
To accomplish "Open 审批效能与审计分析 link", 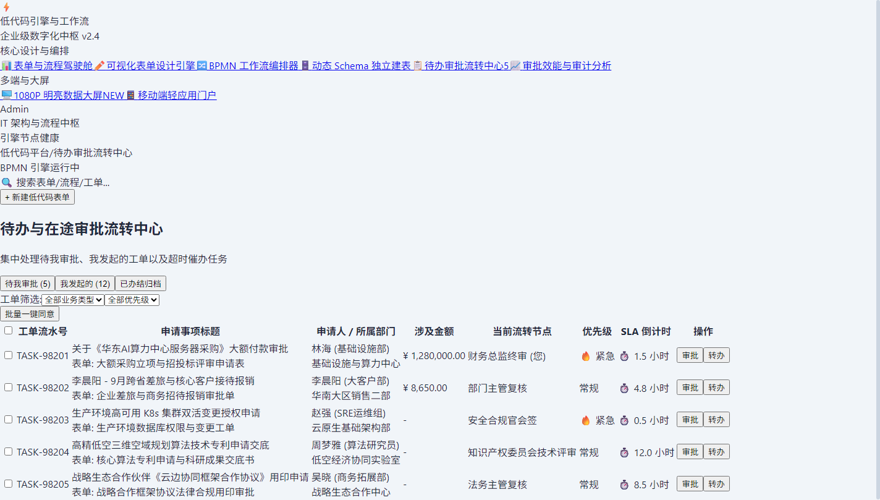I will pyautogui.click(x=561, y=66).
